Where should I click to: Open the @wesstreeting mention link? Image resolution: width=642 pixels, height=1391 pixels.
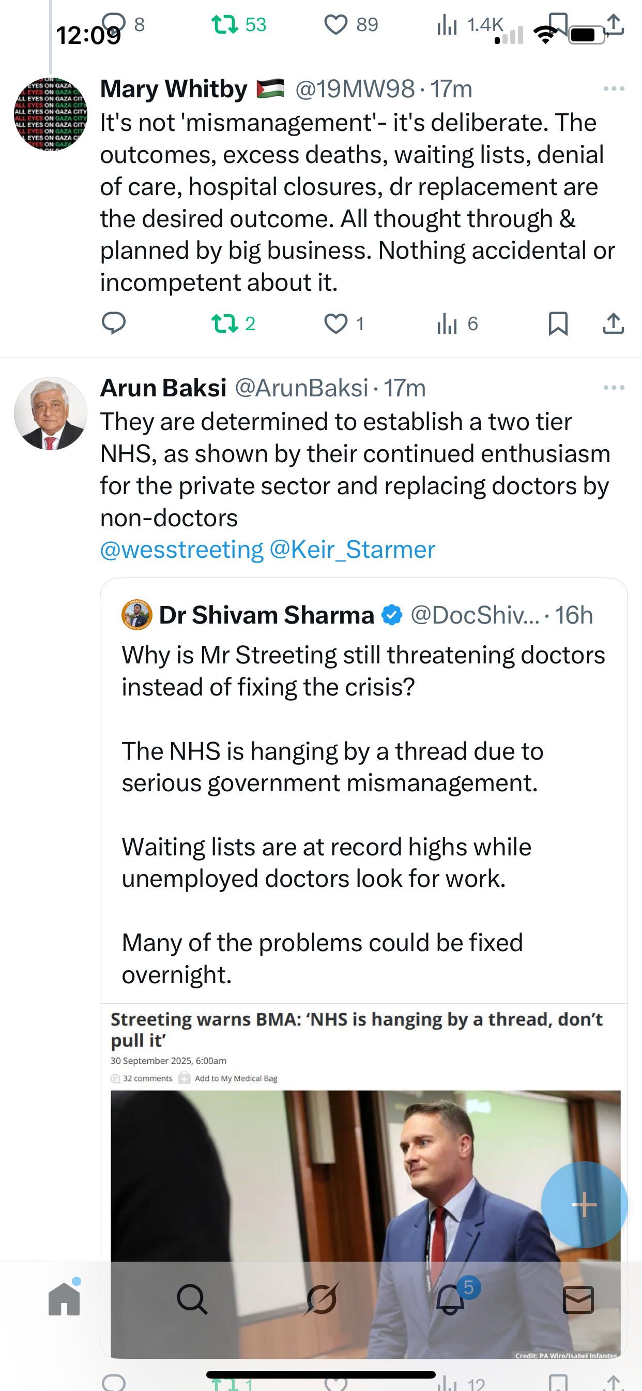[x=182, y=550]
